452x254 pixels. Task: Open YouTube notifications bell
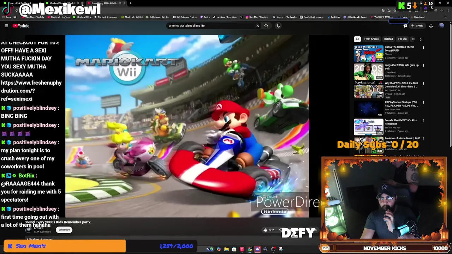(431, 26)
